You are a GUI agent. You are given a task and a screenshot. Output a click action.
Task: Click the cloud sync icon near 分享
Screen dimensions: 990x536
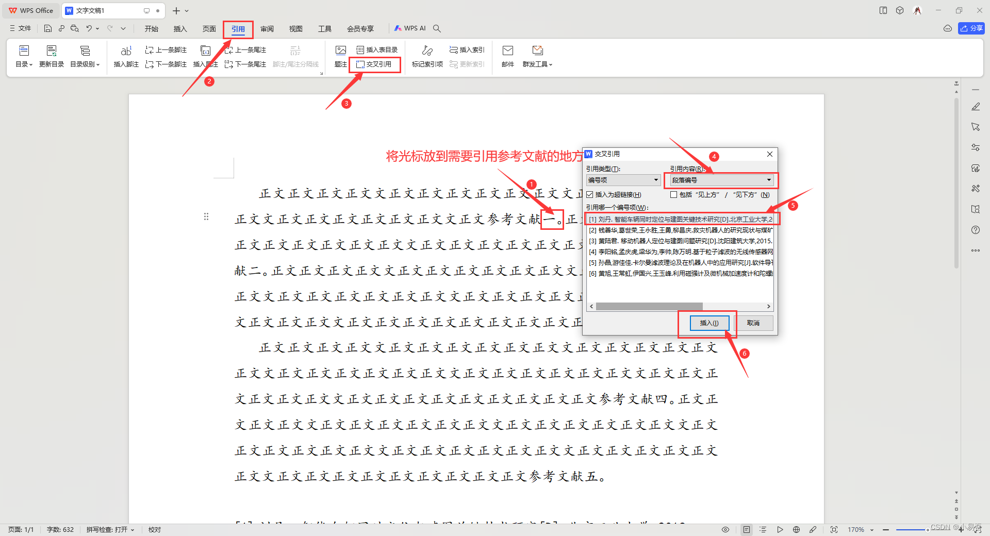(x=948, y=28)
